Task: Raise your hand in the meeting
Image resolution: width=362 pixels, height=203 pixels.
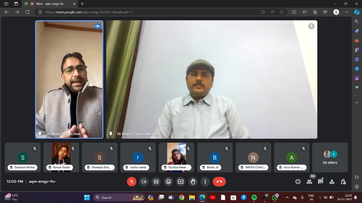Action: [193, 182]
